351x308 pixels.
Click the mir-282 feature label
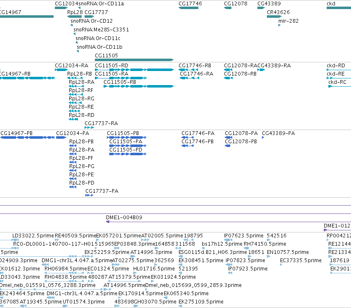[288, 21]
